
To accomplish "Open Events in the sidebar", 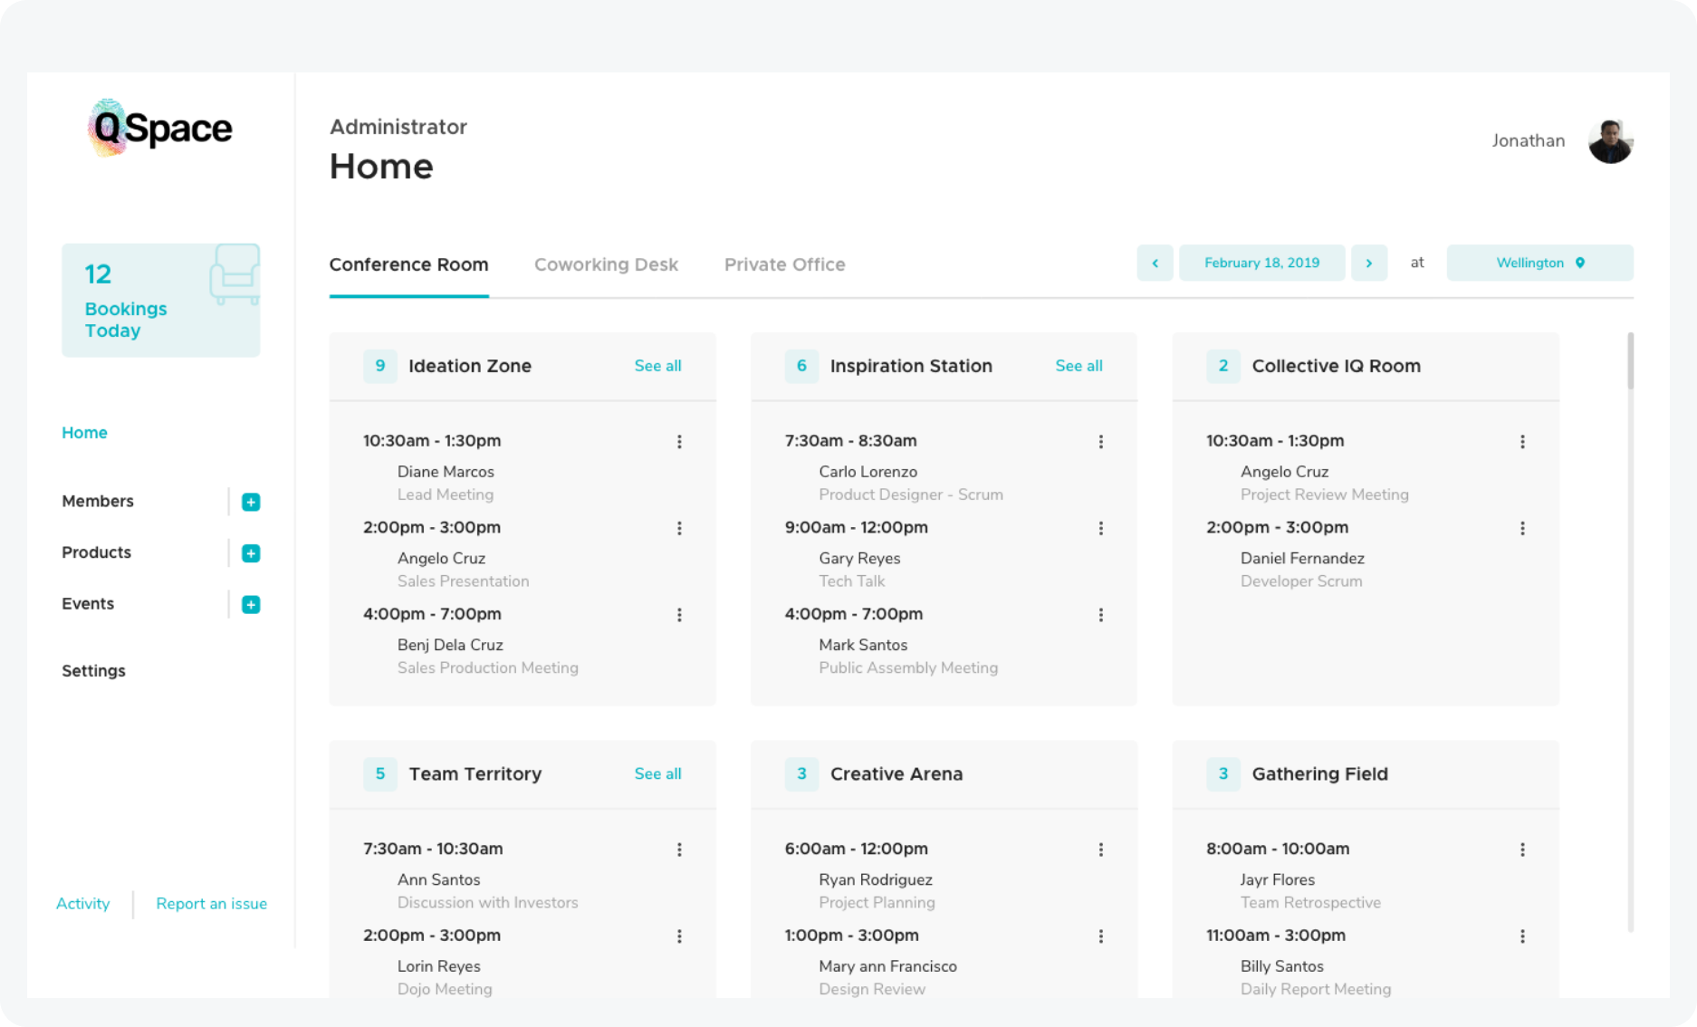I will click(88, 604).
